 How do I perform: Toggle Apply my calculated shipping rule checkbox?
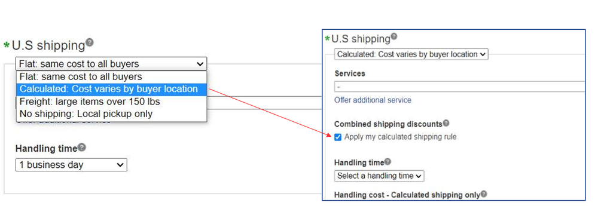coord(338,137)
